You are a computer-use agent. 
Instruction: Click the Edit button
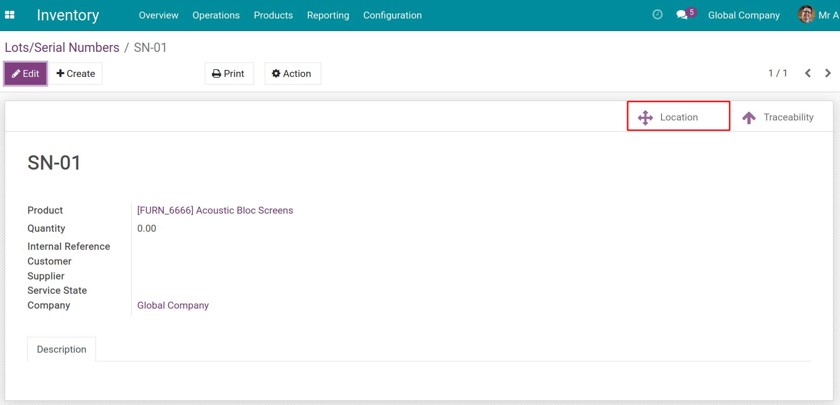point(26,74)
